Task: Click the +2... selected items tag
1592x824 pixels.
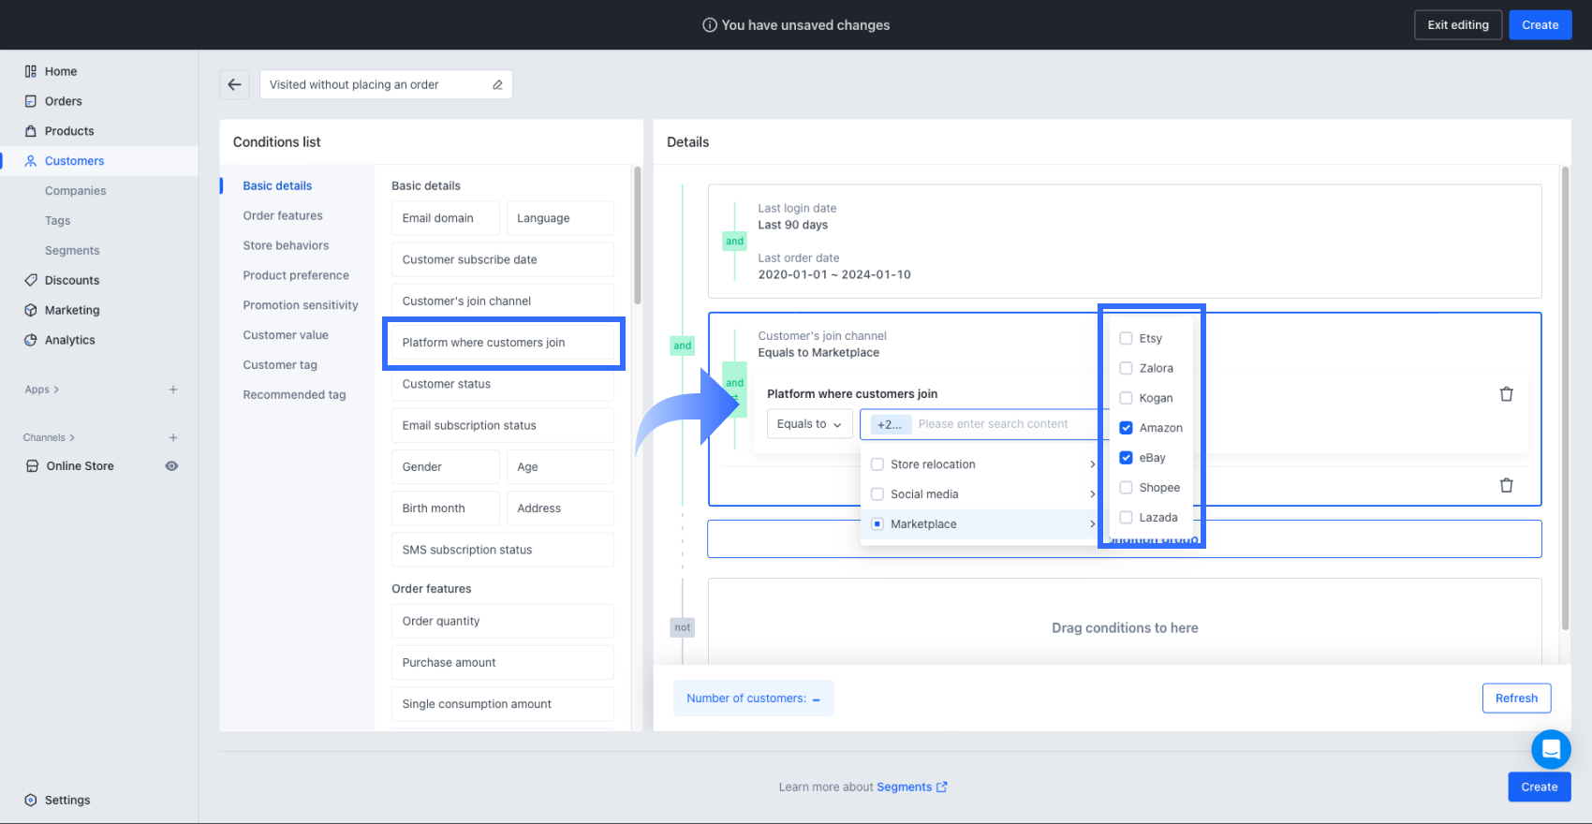Action: [890, 424]
